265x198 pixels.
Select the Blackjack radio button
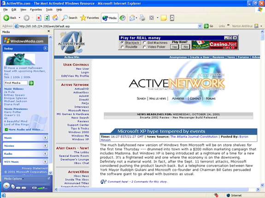click(x=122, y=42)
